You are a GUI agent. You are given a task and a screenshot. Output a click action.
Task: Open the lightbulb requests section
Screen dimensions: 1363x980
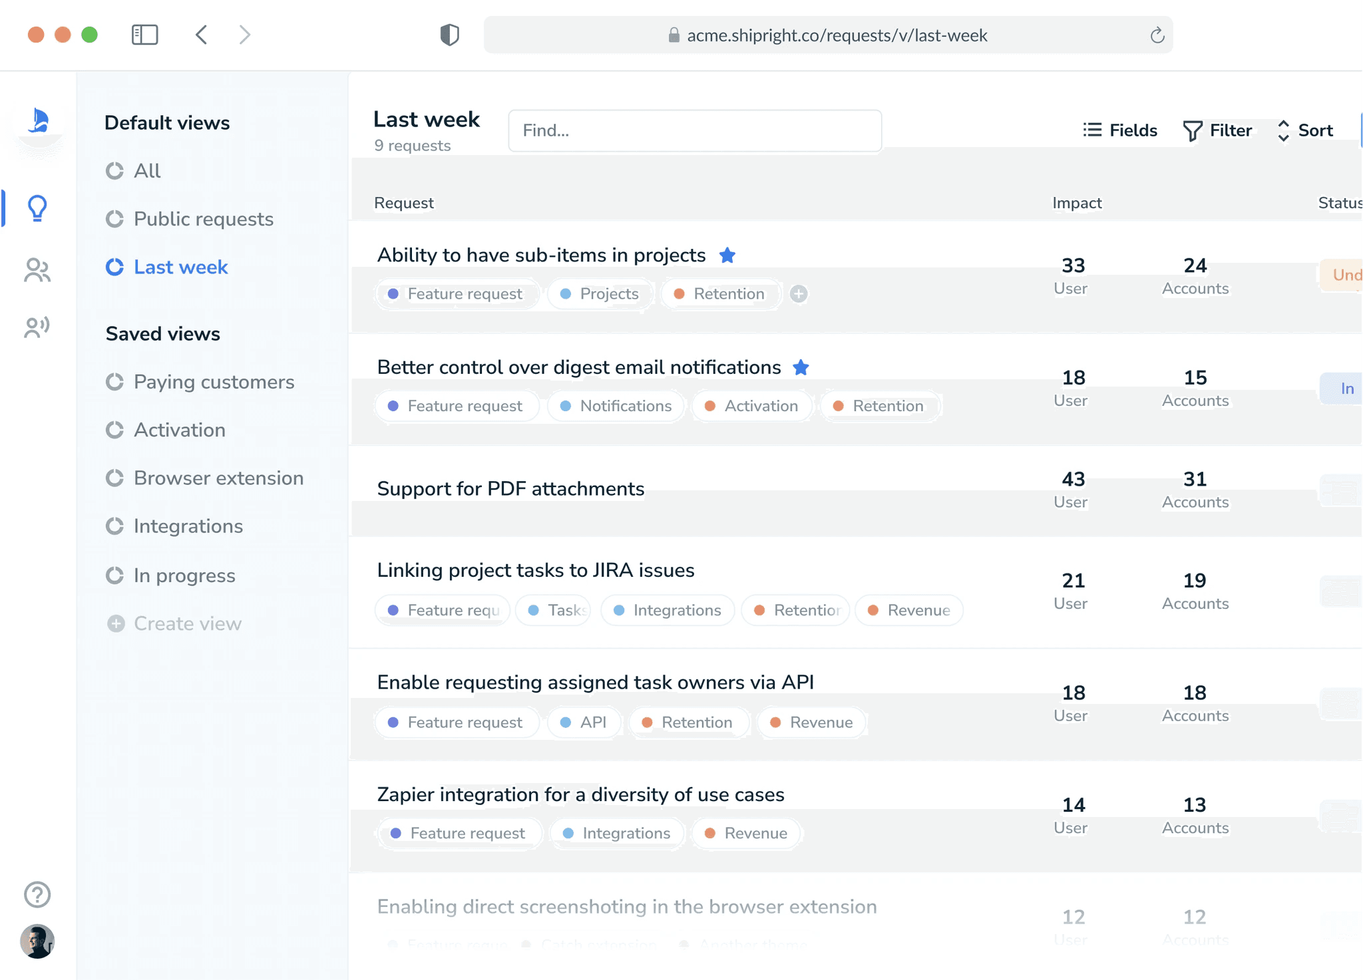[37, 208]
